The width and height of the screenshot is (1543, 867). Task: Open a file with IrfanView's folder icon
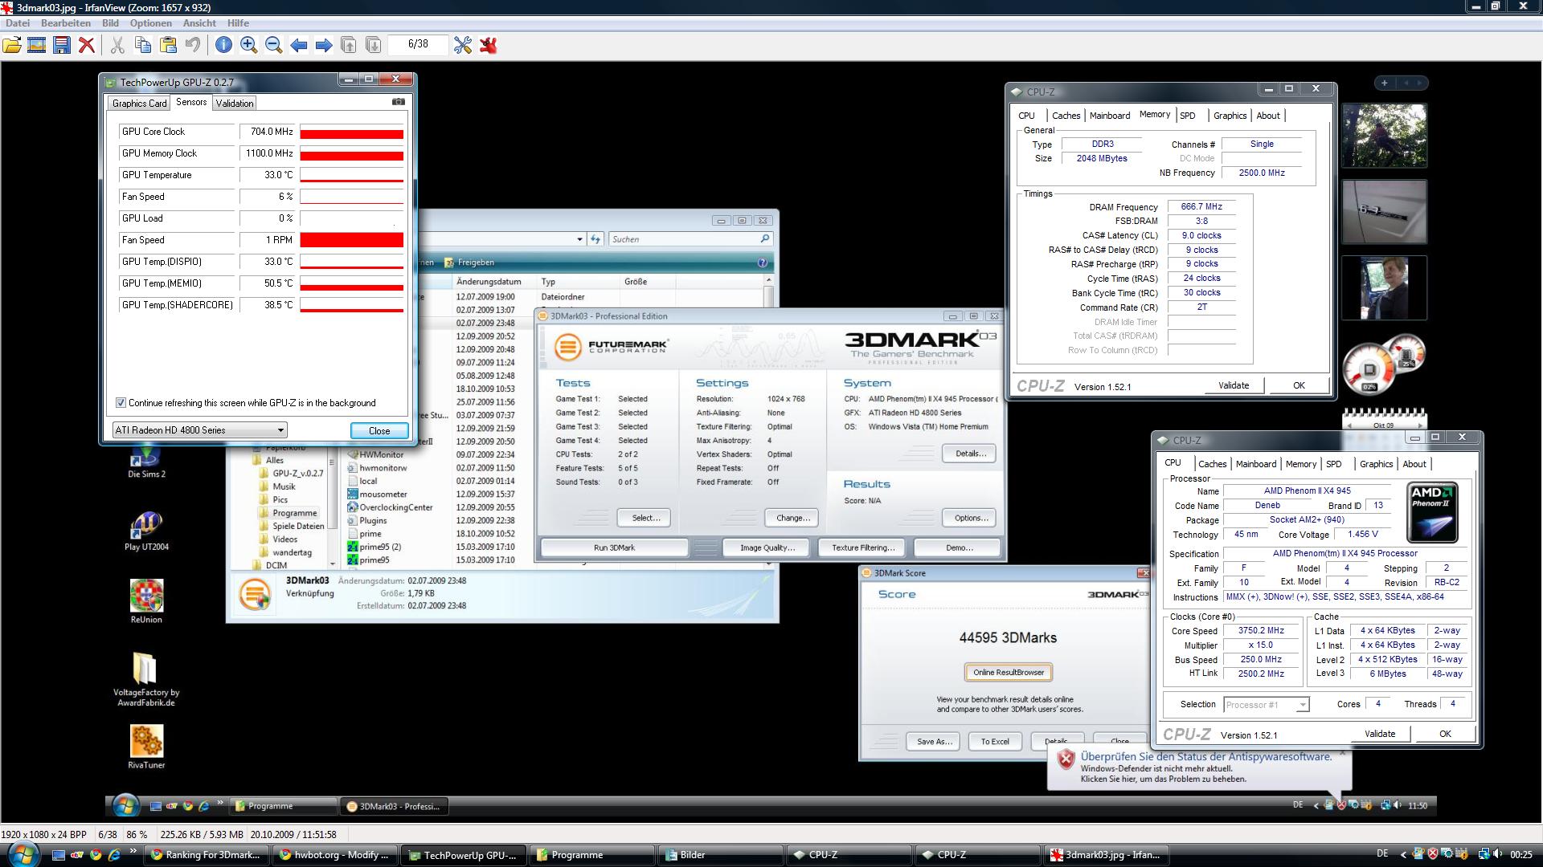pos(12,45)
